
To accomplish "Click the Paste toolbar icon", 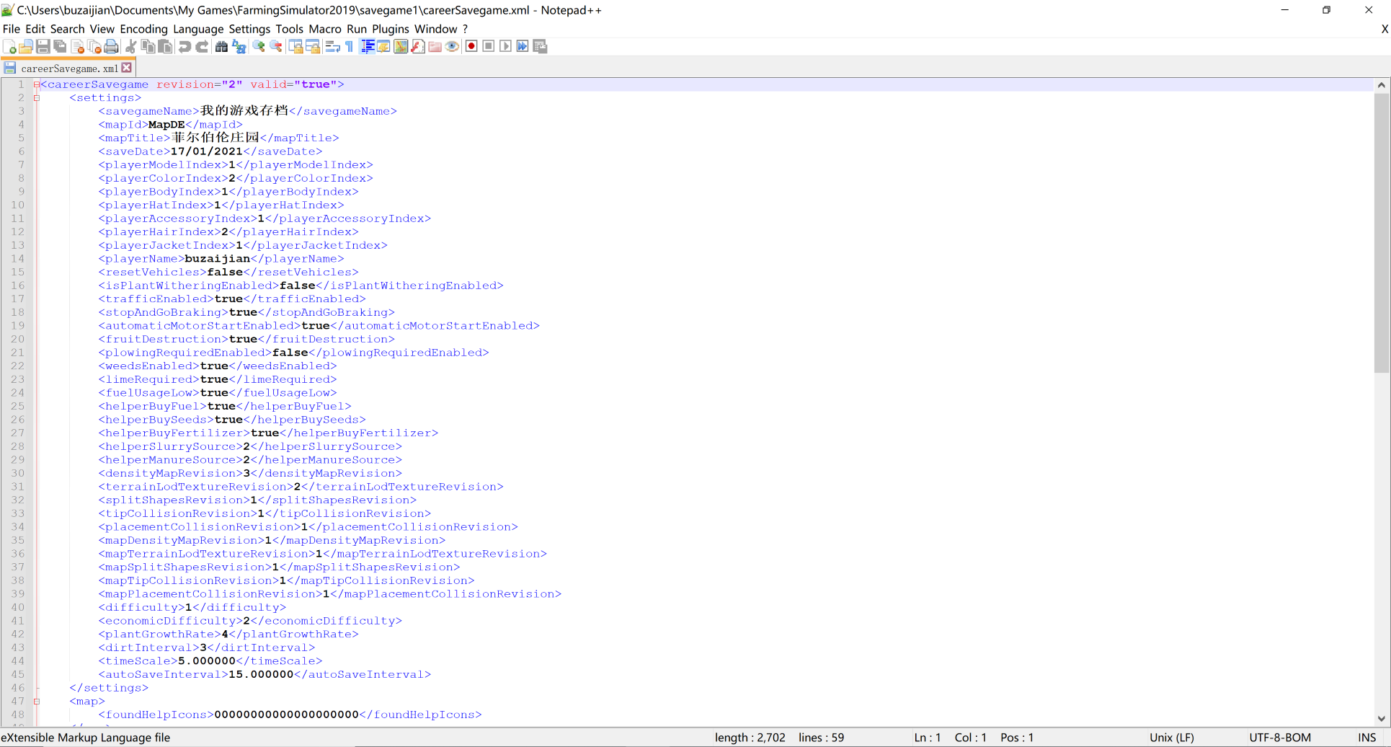I will 165,47.
